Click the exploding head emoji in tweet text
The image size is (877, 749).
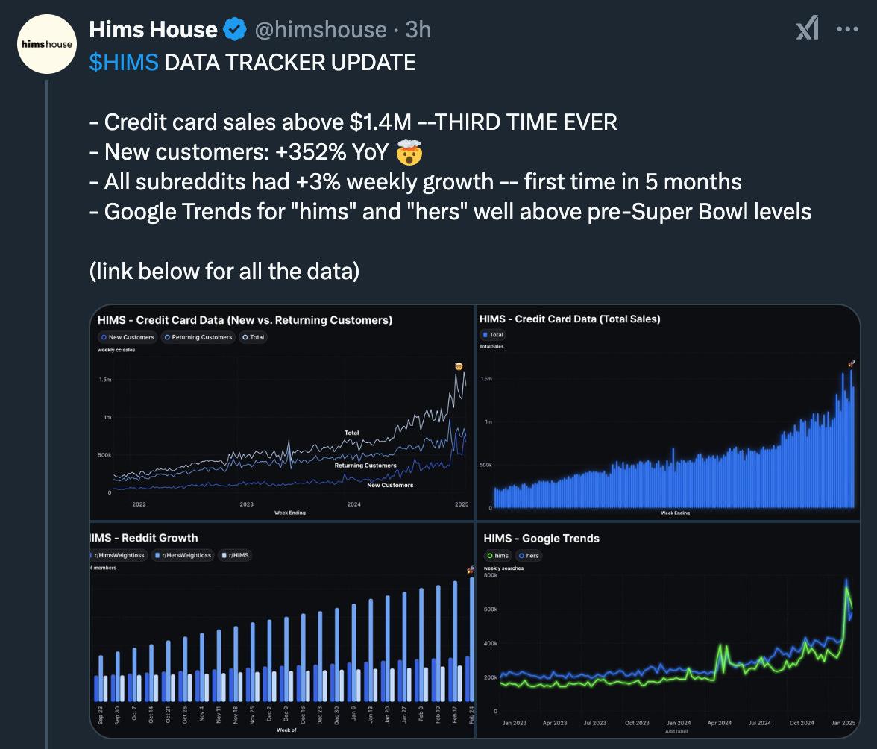click(408, 152)
